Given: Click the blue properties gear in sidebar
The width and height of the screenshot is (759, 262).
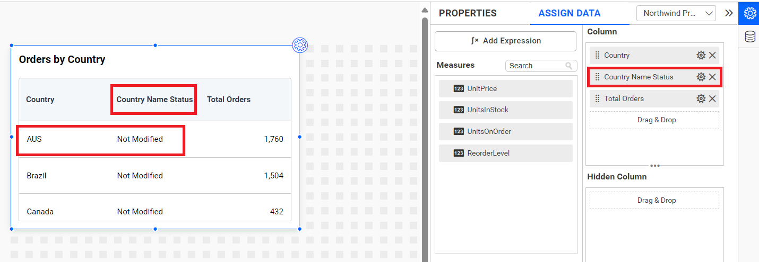Looking at the screenshot, I should click(x=749, y=13).
